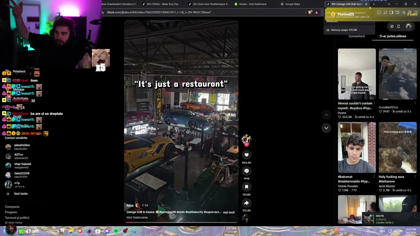Open the tab search chevron in the title bar
This screenshot has height=236, width=420.
(389, 4)
